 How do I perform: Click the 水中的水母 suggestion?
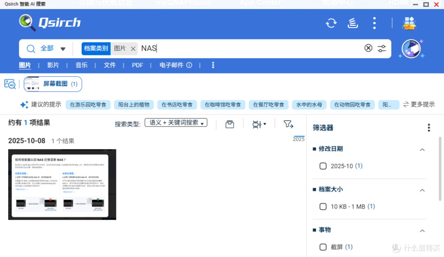click(x=309, y=105)
